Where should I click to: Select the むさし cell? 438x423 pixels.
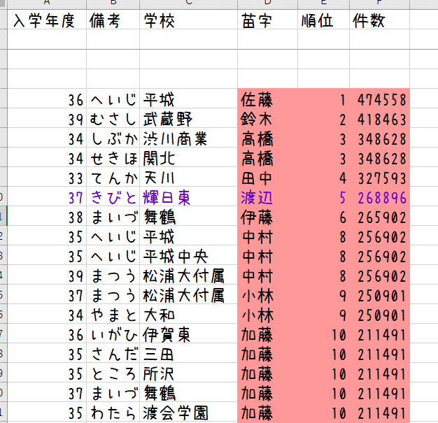[x=113, y=118]
